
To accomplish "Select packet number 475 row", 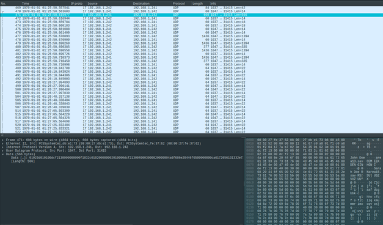I will (192, 29).
